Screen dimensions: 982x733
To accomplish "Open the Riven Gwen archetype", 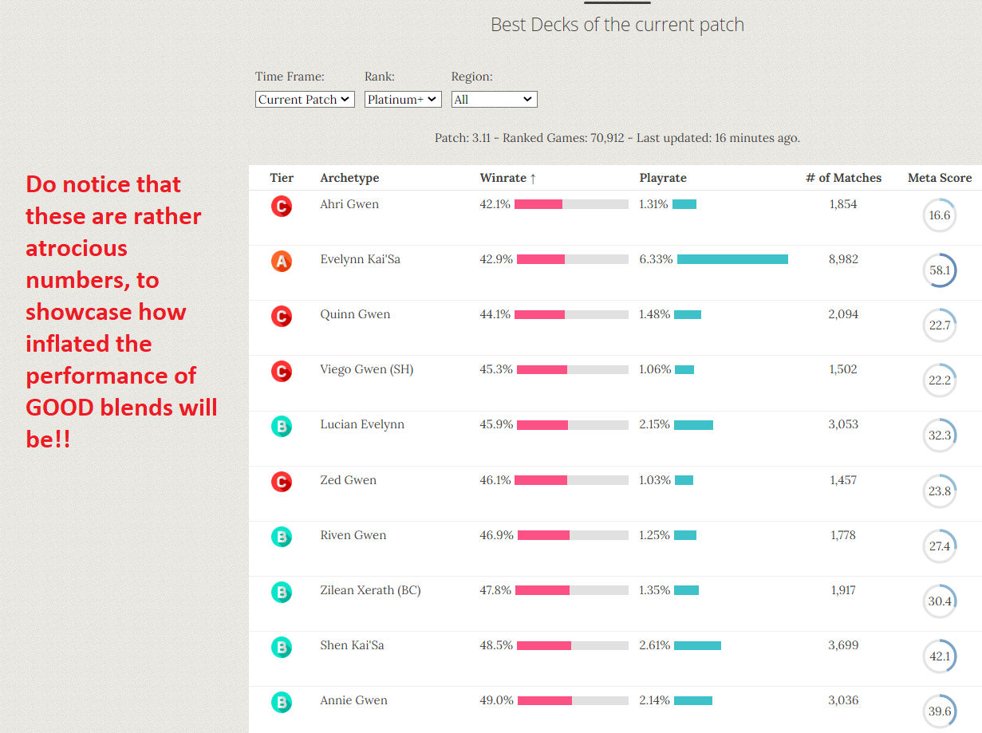I will point(353,535).
